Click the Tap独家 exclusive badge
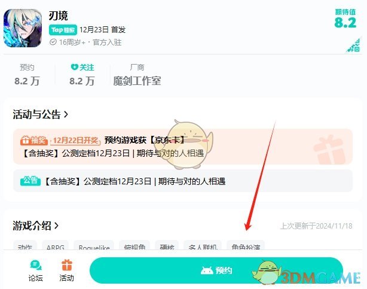367x289 pixels. [x=63, y=30]
